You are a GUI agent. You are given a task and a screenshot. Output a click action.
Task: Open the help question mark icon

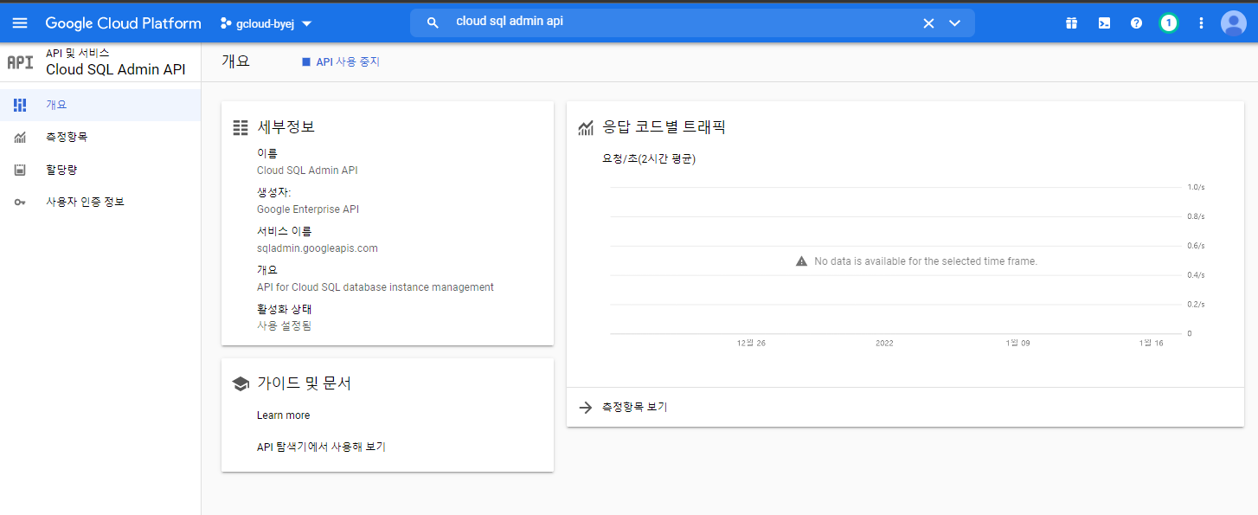pos(1136,23)
